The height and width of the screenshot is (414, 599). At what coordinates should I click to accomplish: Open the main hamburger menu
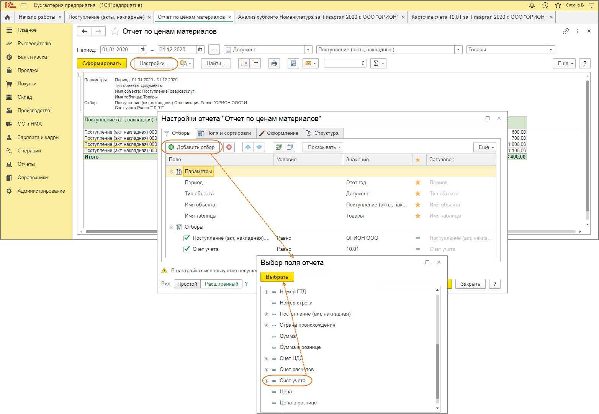[24, 5]
